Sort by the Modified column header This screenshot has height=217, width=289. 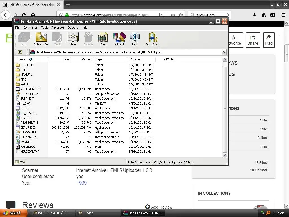[x=141, y=59]
